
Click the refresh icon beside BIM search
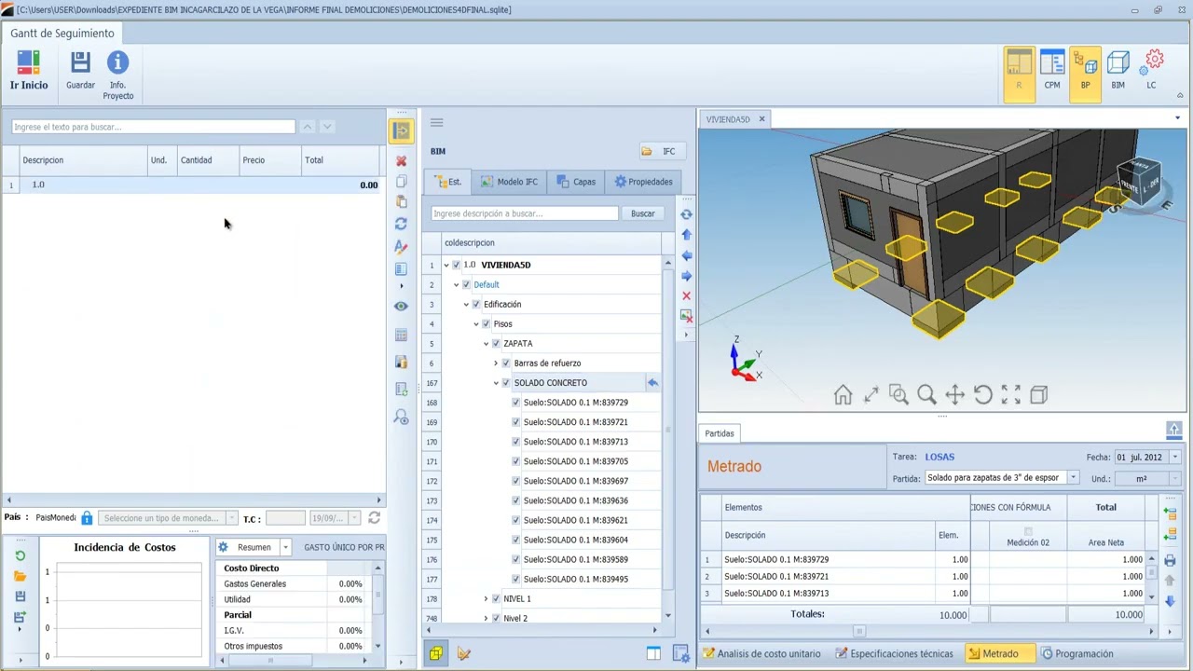686,214
